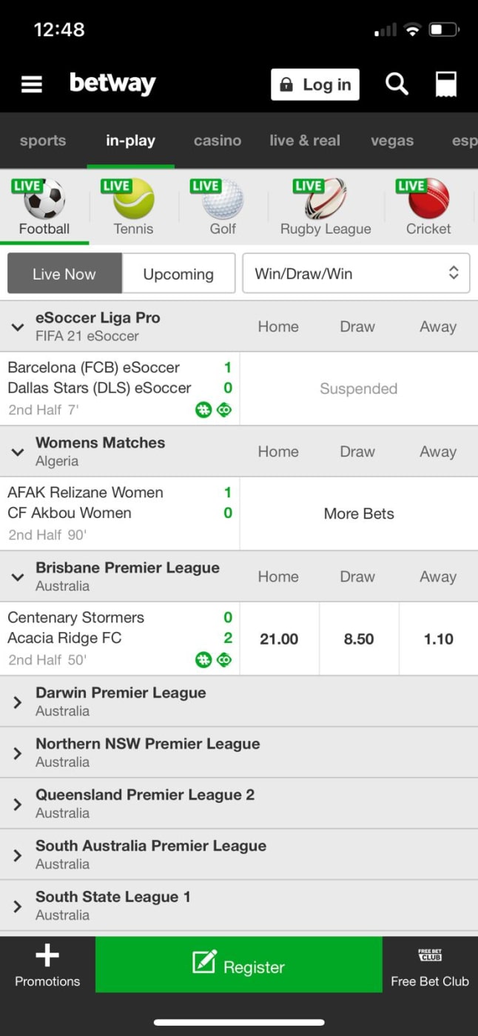Switch to the Live Now view
This screenshot has height=1036, width=478.
click(x=64, y=274)
